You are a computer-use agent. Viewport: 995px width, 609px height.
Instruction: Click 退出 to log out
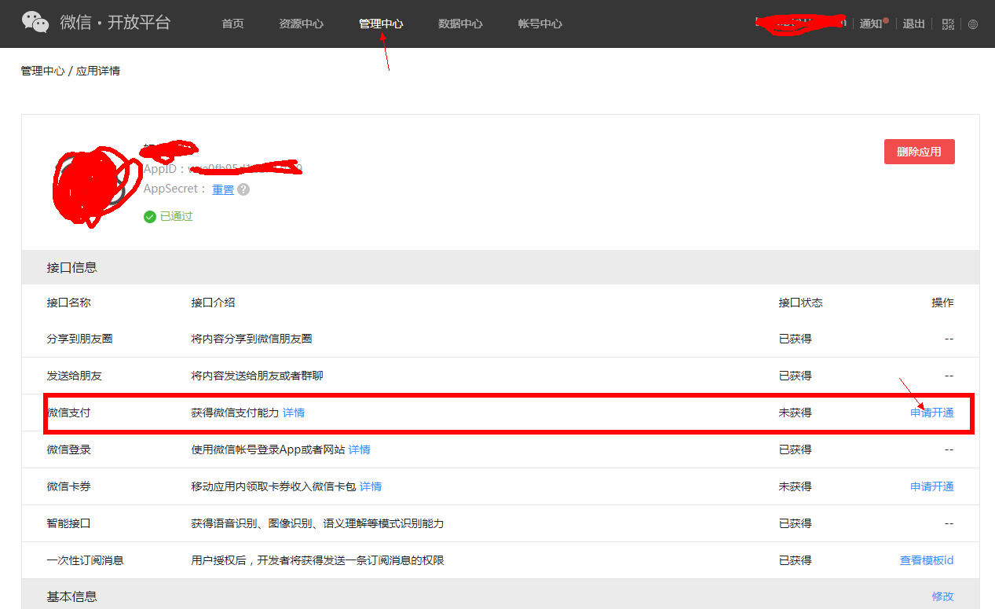914,24
